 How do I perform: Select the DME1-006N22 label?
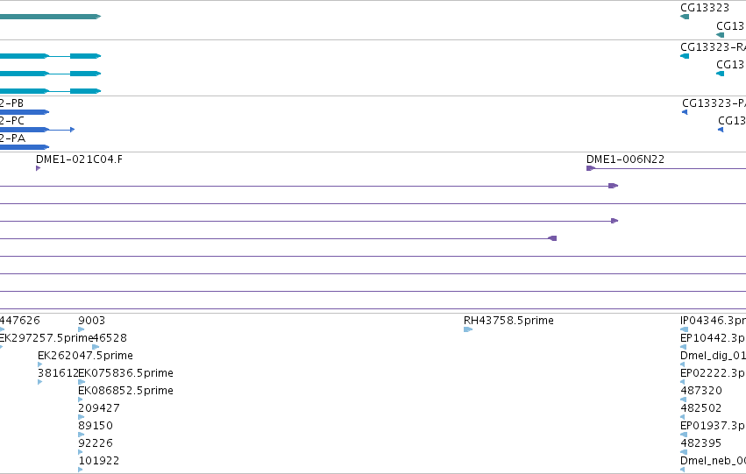pos(625,159)
